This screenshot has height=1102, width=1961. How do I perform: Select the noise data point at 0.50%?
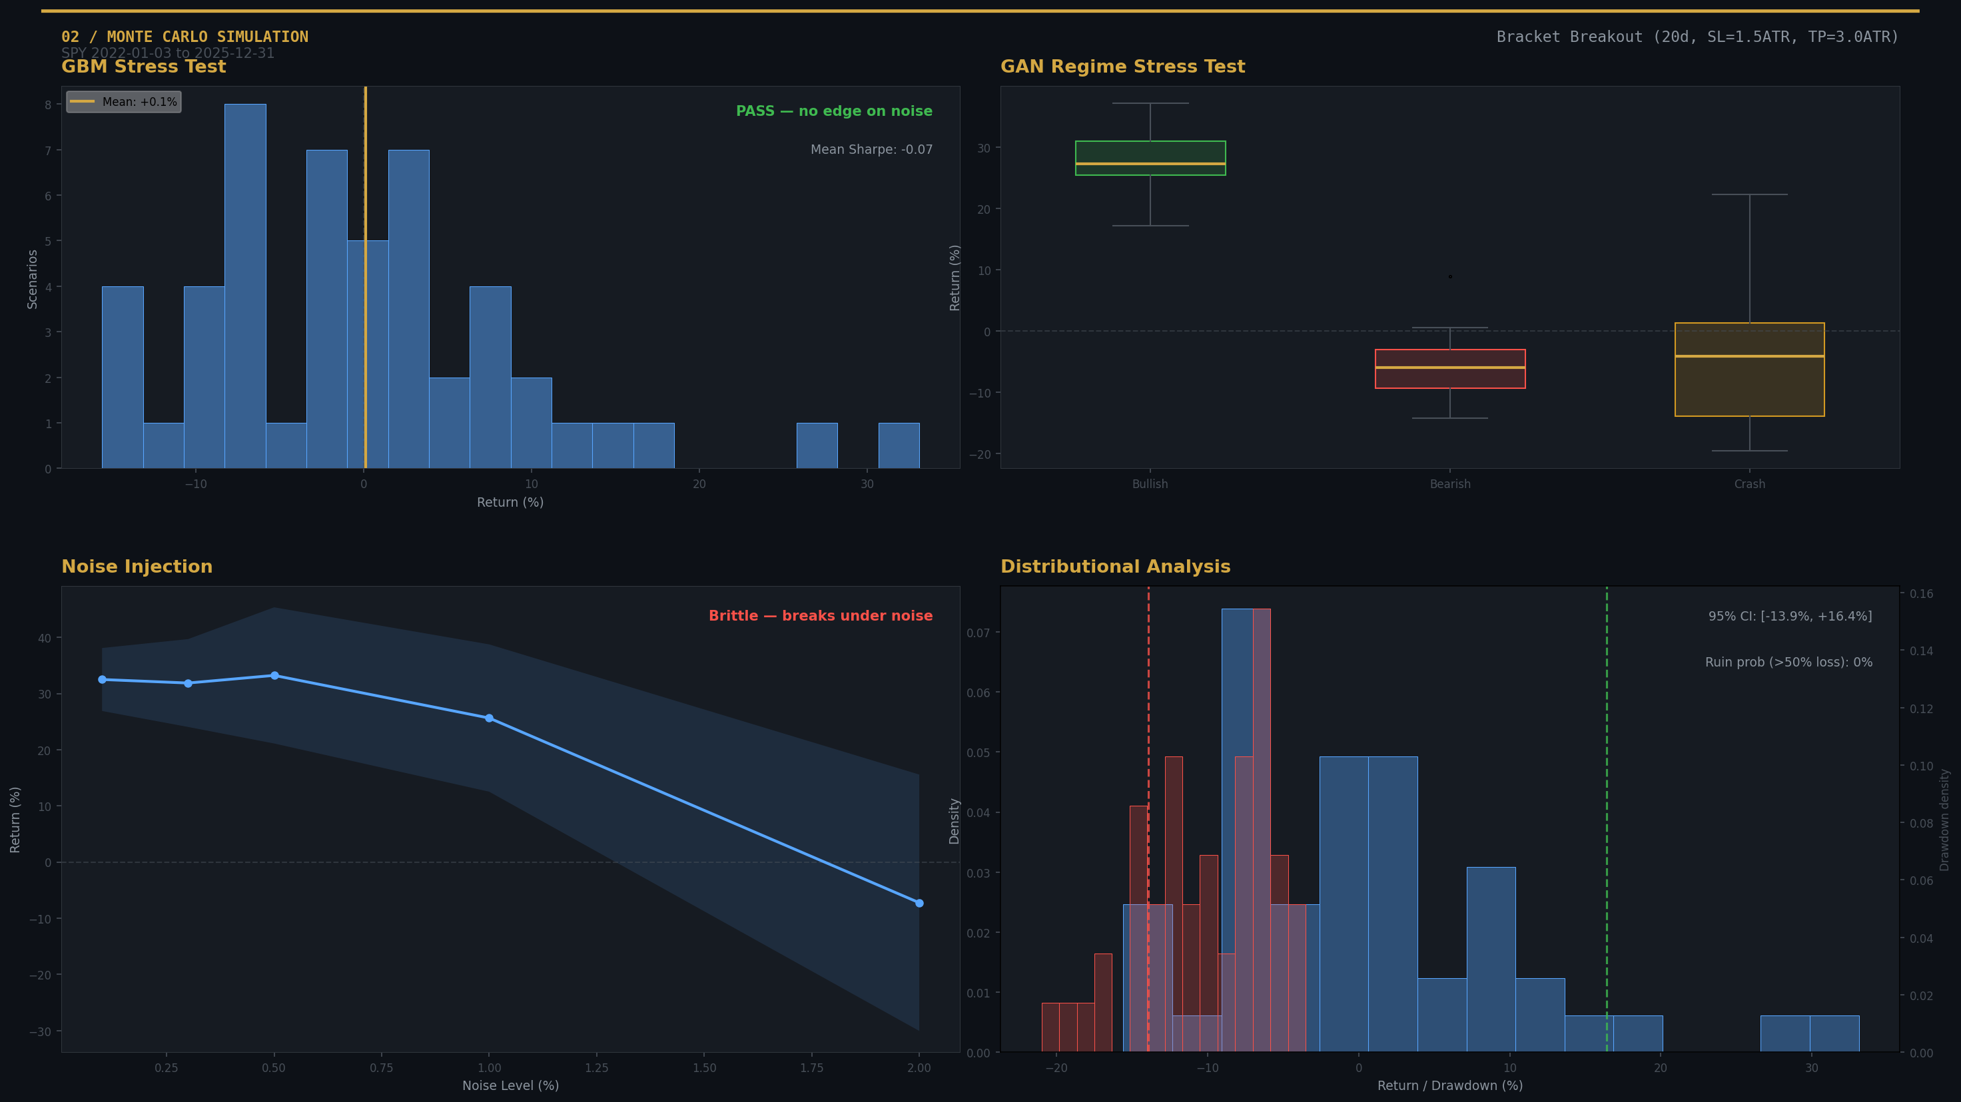pos(274,676)
